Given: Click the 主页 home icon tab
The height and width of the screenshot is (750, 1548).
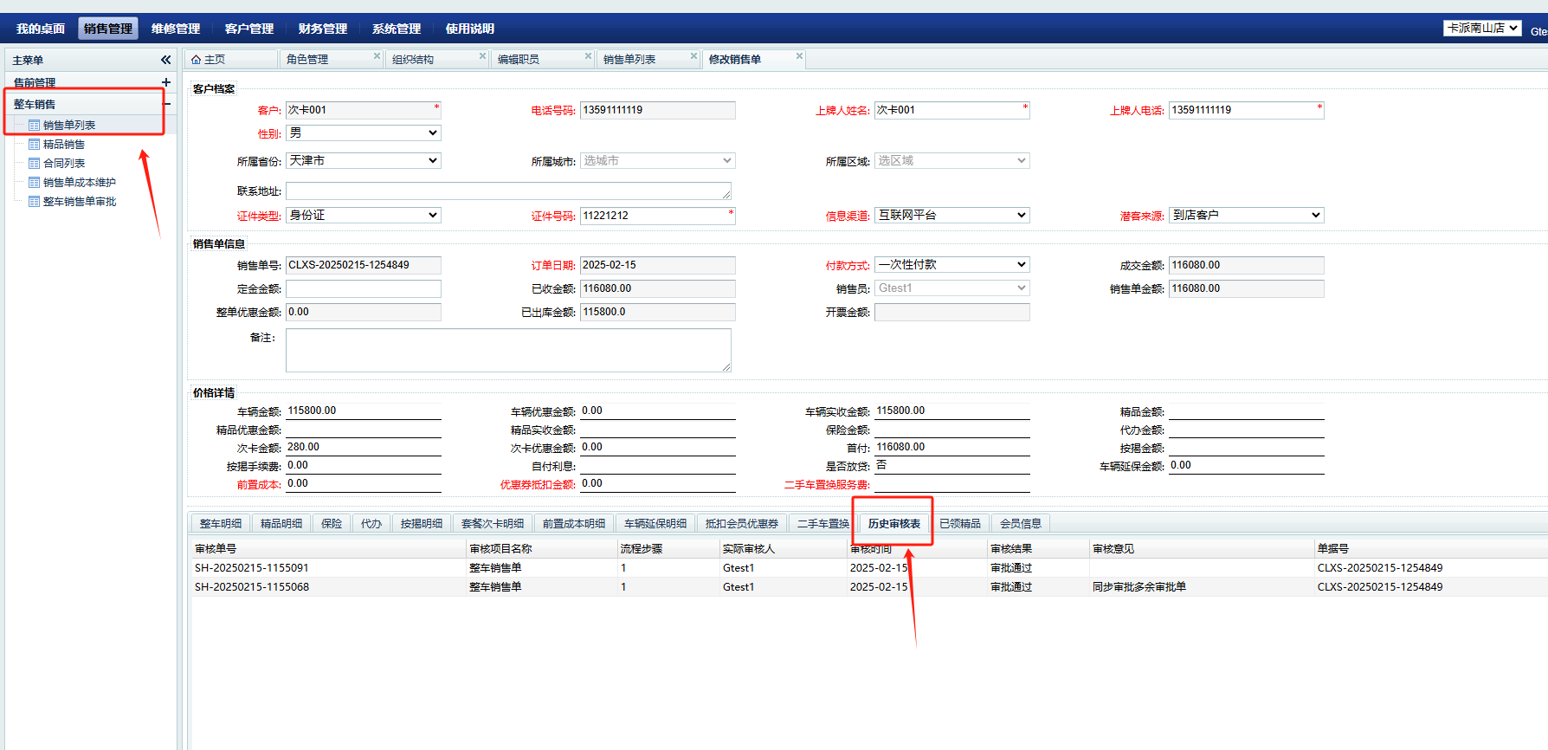Looking at the screenshot, I should coord(209,60).
